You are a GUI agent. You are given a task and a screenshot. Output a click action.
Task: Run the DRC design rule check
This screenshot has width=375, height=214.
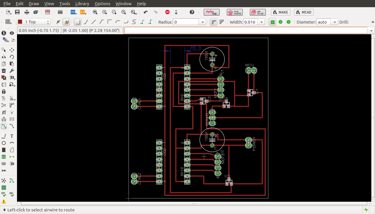coord(12,195)
